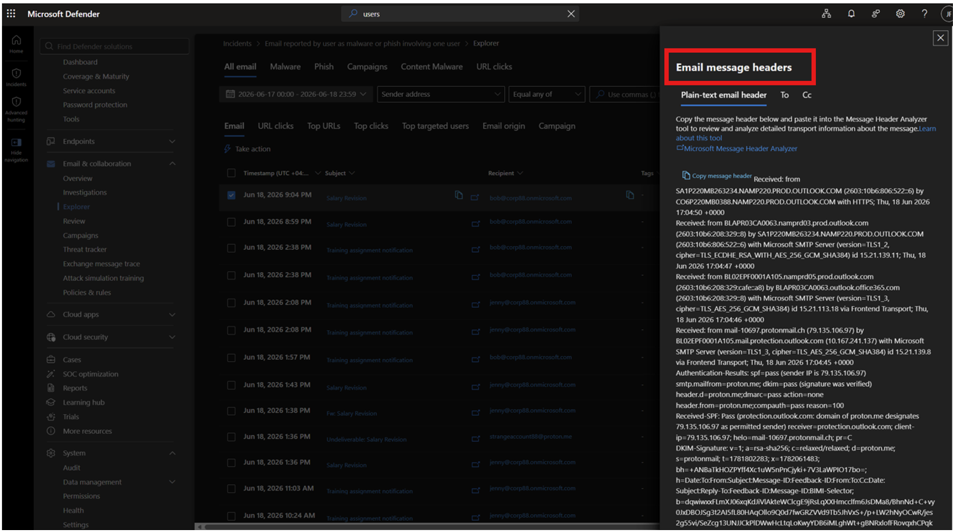Open the date range picker dropdown
The image size is (953, 532).
point(296,94)
